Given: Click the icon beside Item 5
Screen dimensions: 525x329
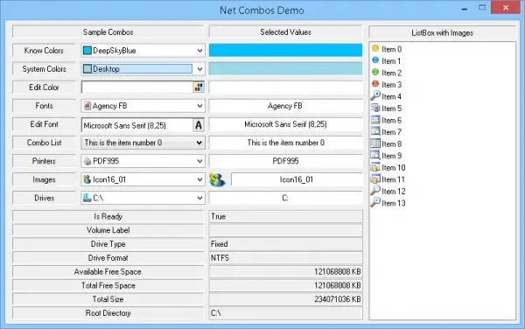Looking at the screenshot, I should (x=375, y=108).
